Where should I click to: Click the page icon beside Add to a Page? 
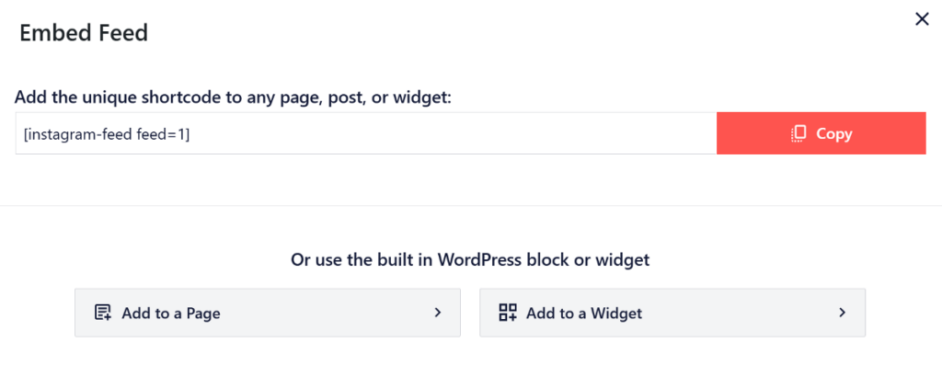pyautogui.click(x=103, y=313)
